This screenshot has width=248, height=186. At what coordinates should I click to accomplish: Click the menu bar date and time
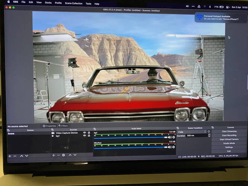[239, 7]
